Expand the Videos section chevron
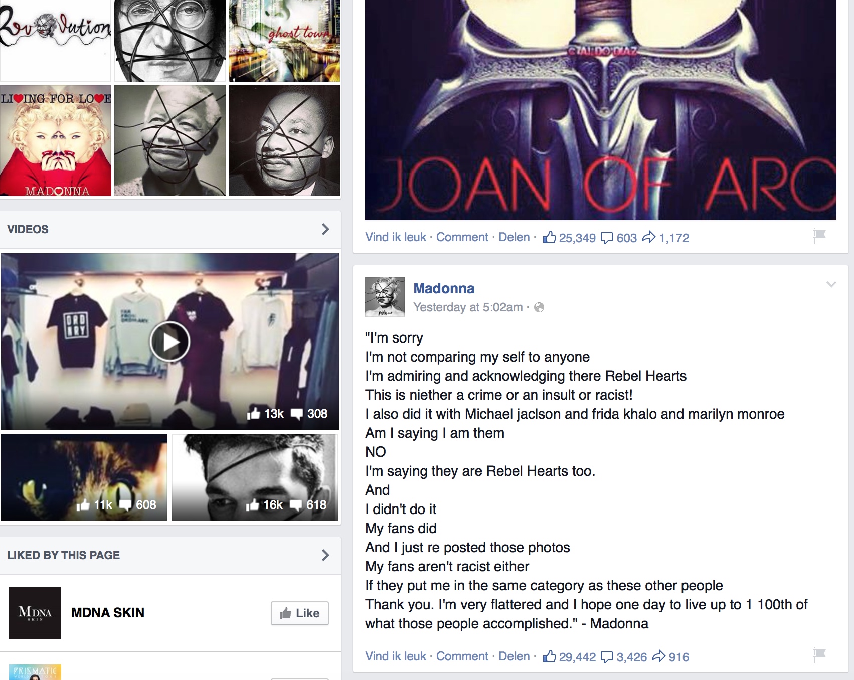 [x=325, y=229]
